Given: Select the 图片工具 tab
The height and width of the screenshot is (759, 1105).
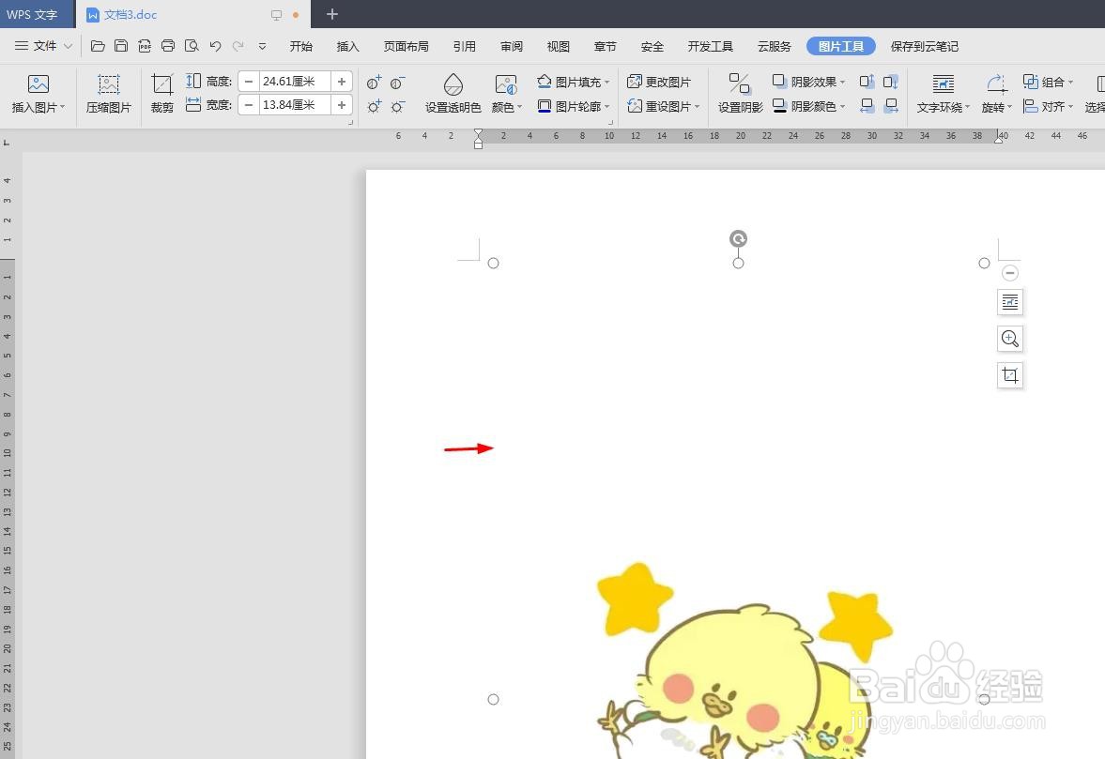Looking at the screenshot, I should (841, 47).
